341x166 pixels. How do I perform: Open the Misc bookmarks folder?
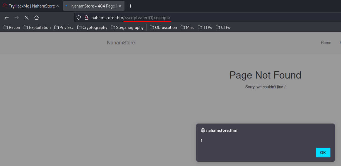click(187, 27)
